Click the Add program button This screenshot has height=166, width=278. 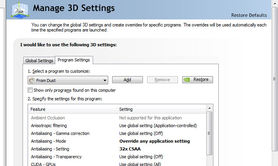(127, 80)
